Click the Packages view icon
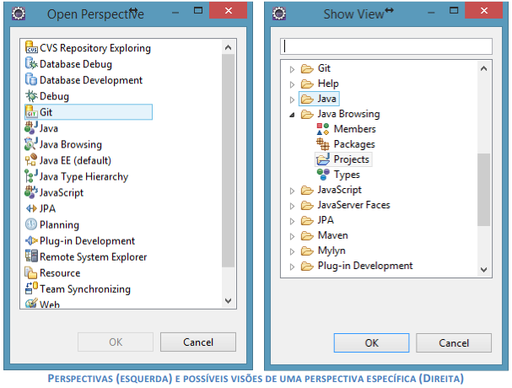 click(323, 143)
